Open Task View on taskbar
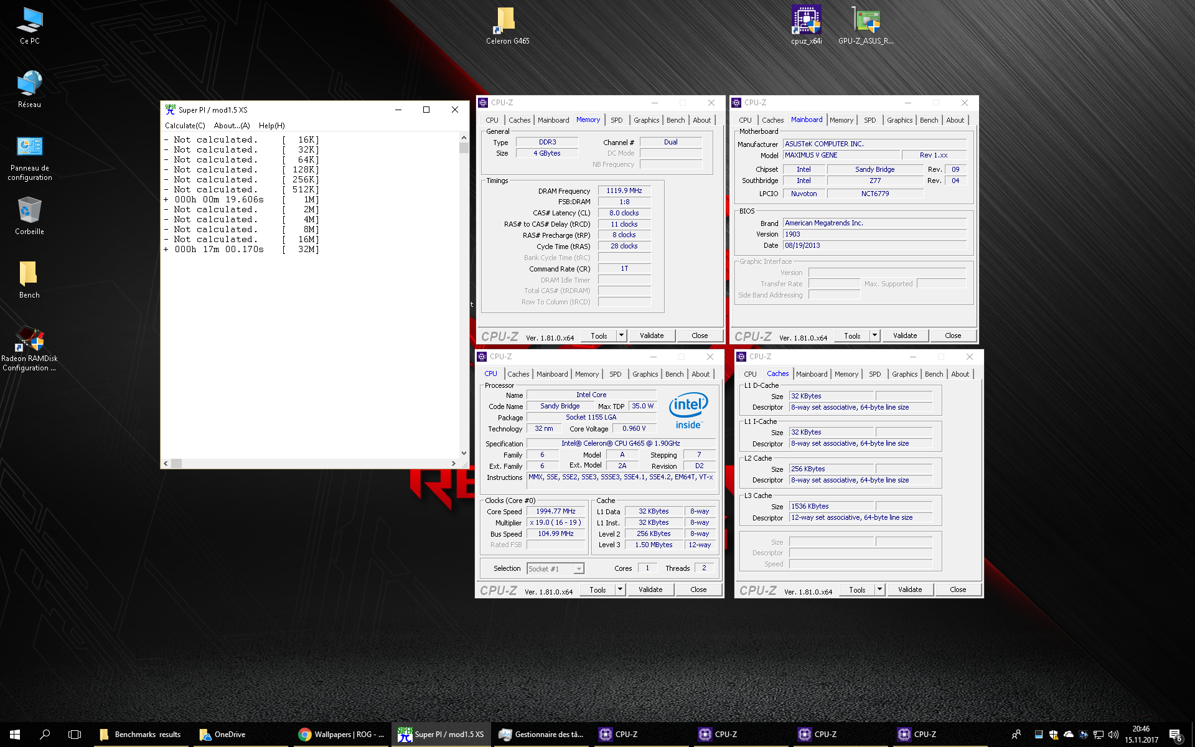The height and width of the screenshot is (747, 1195). point(75,735)
